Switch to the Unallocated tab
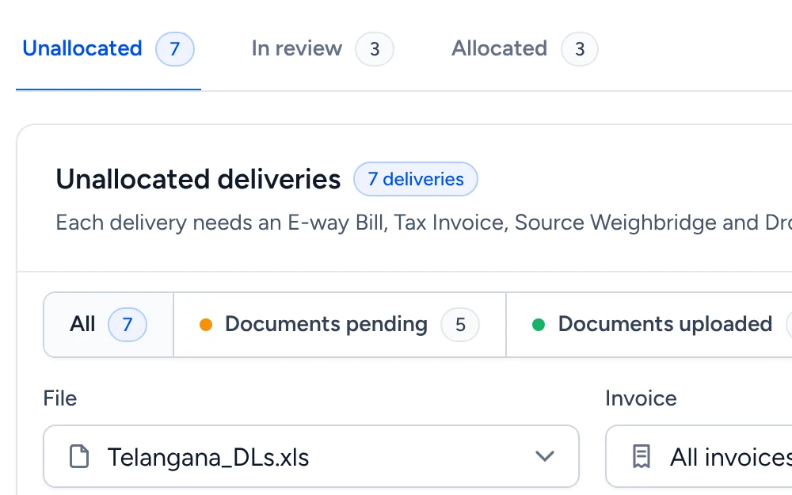The width and height of the screenshot is (792, 495). 108,49
